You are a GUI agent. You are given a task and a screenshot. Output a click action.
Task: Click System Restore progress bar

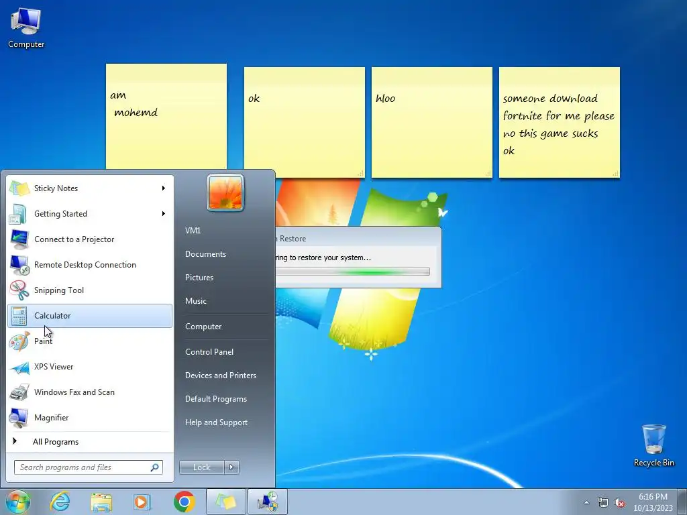pos(353,272)
